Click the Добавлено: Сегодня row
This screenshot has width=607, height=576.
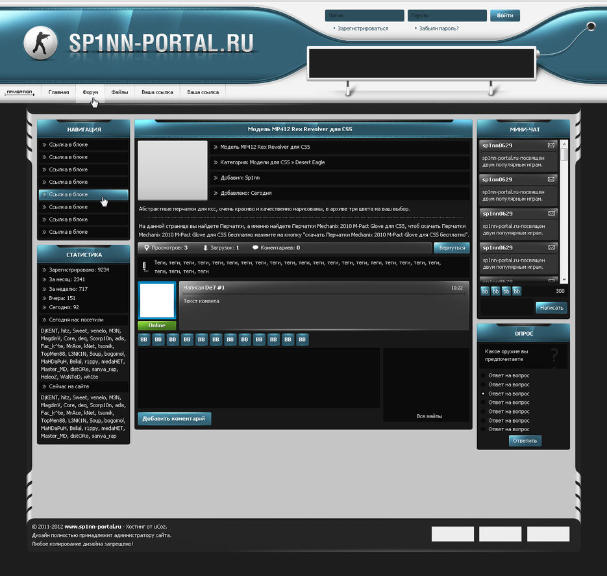coord(341,193)
